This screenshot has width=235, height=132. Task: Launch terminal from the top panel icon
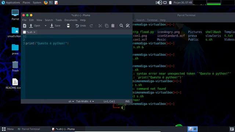51,3
